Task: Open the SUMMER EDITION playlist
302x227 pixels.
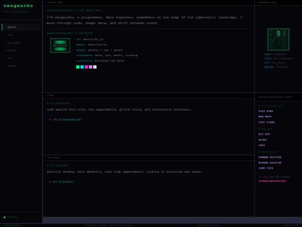Action: pos(270,157)
